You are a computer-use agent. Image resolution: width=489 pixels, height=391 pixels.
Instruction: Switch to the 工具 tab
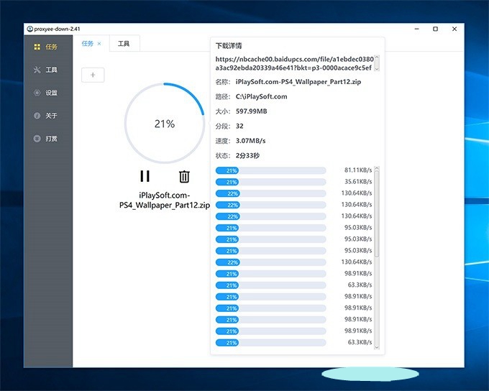tap(124, 44)
